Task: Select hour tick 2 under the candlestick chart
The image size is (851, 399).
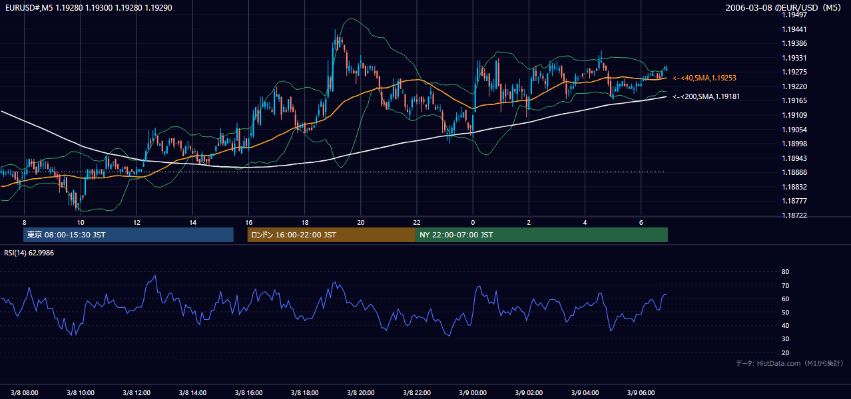Action: [x=529, y=222]
